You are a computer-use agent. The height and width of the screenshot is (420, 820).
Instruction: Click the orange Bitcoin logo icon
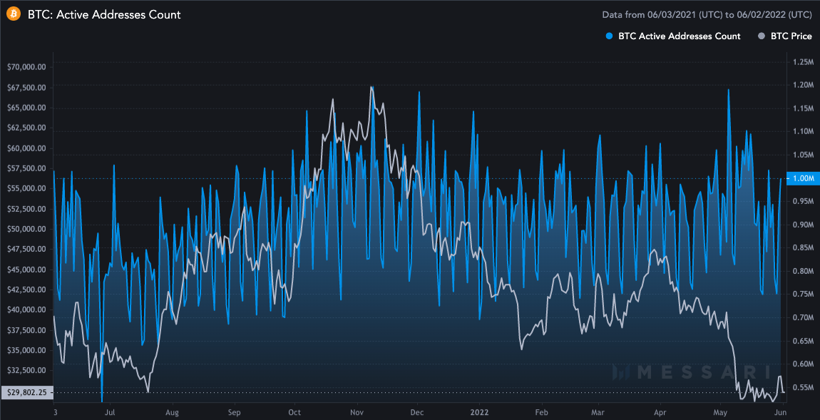point(13,14)
